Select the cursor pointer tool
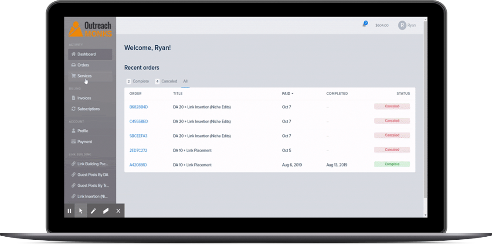 pyautogui.click(x=81, y=211)
